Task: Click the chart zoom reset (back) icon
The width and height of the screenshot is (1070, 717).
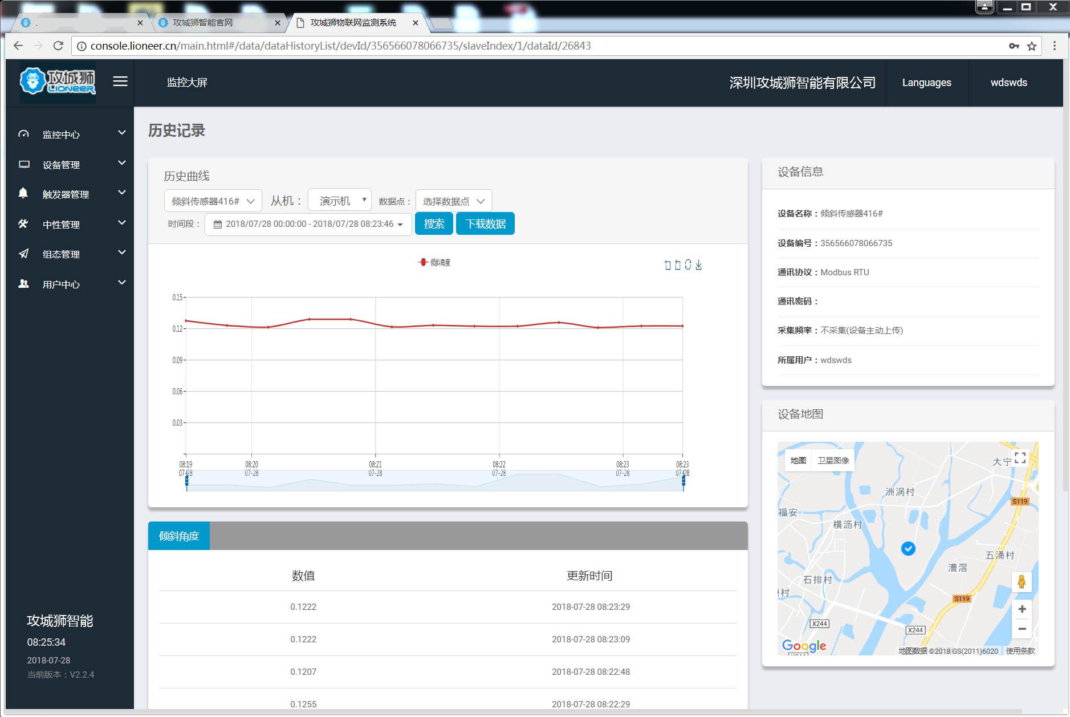Action: [x=678, y=265]
